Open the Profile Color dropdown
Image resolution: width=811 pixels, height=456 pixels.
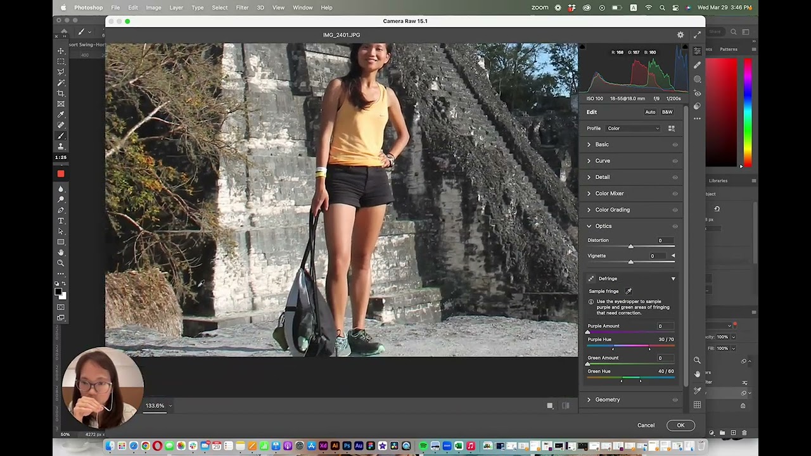coord(633,129)
